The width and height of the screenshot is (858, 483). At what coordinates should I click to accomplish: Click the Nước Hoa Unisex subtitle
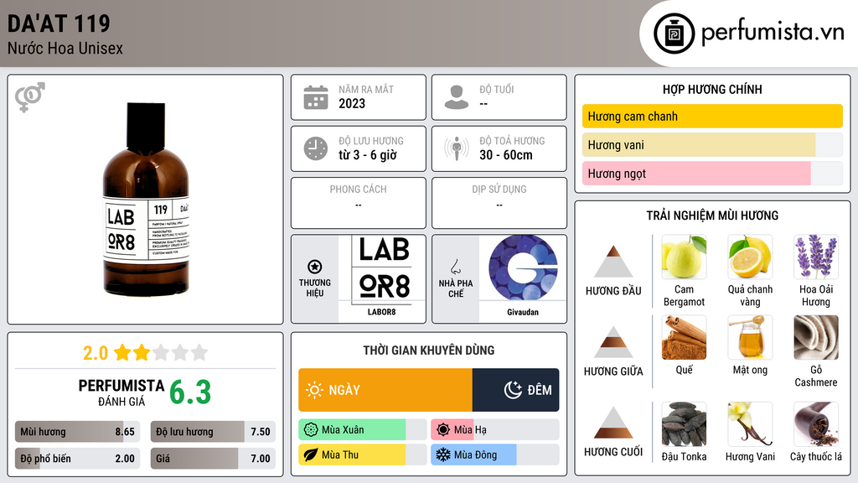(65, 48)
